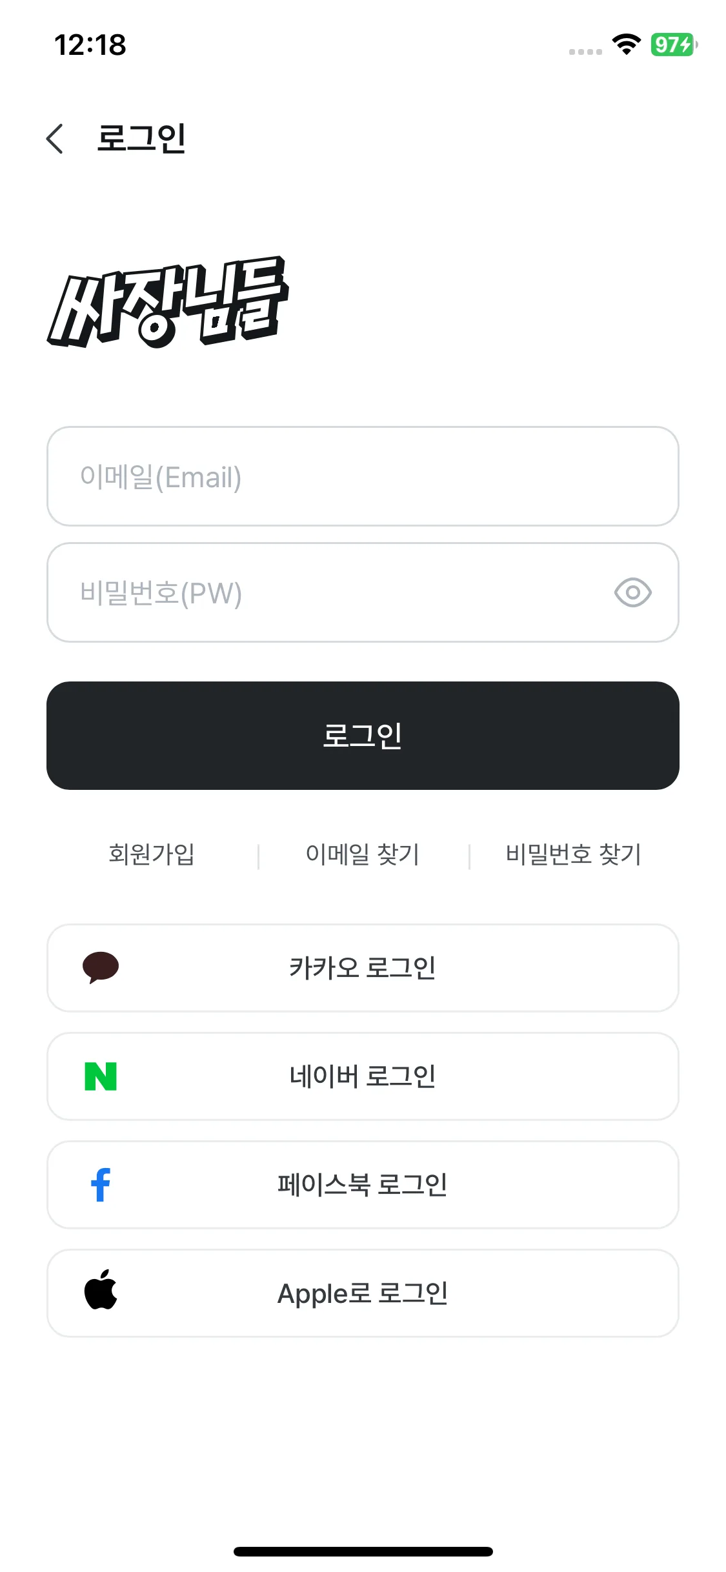Focus the 이메일(Email) input field
Screen dimensions: 726x1572
tap(361, 477)
